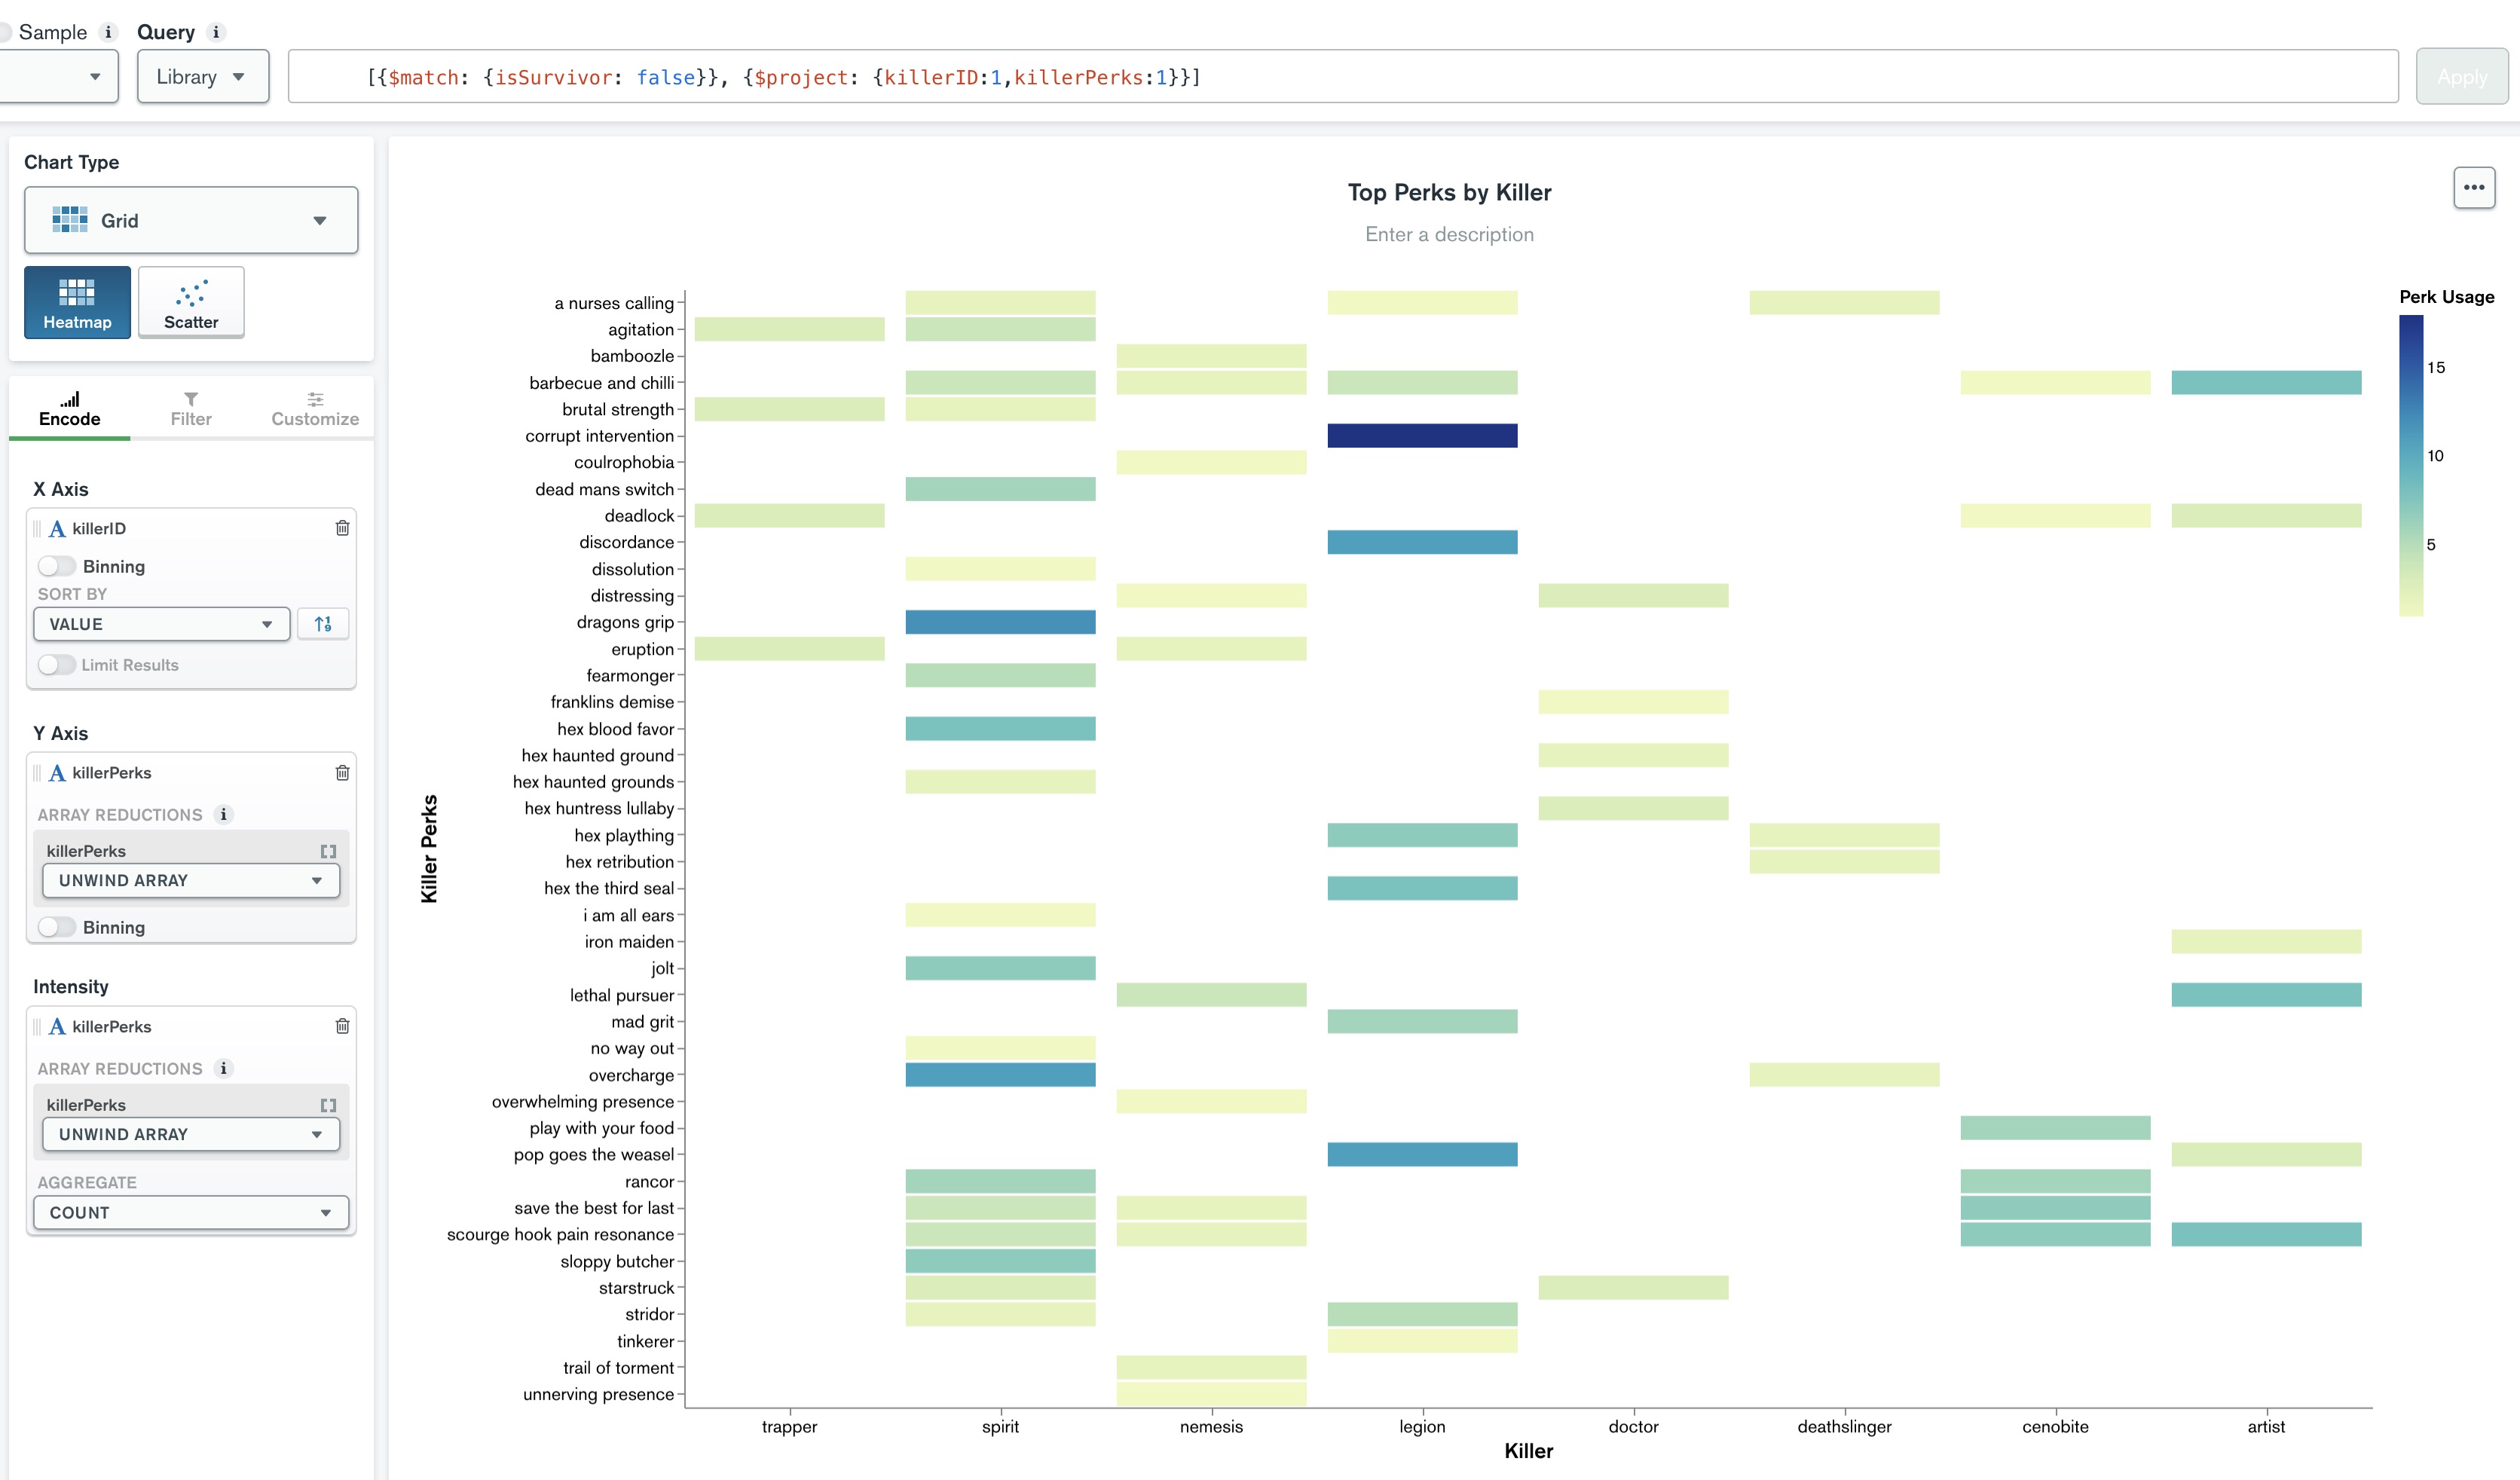Turn on Limit Results
This screenshot has width=2520, height=1480.
click(x=58, y=664)
